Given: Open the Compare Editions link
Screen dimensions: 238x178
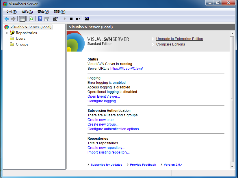Looking at the screenshot, I should 171,44.
